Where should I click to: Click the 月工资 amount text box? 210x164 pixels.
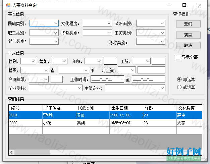(151, 70)
